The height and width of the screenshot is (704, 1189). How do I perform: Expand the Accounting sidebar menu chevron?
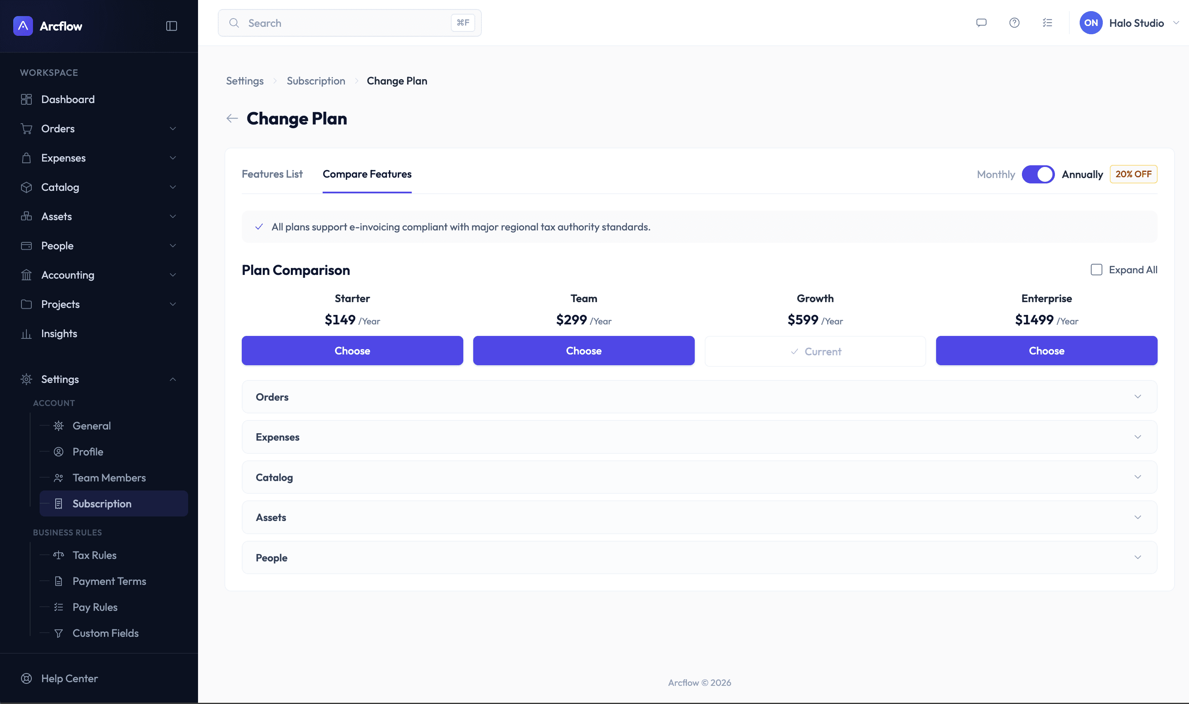173,275
